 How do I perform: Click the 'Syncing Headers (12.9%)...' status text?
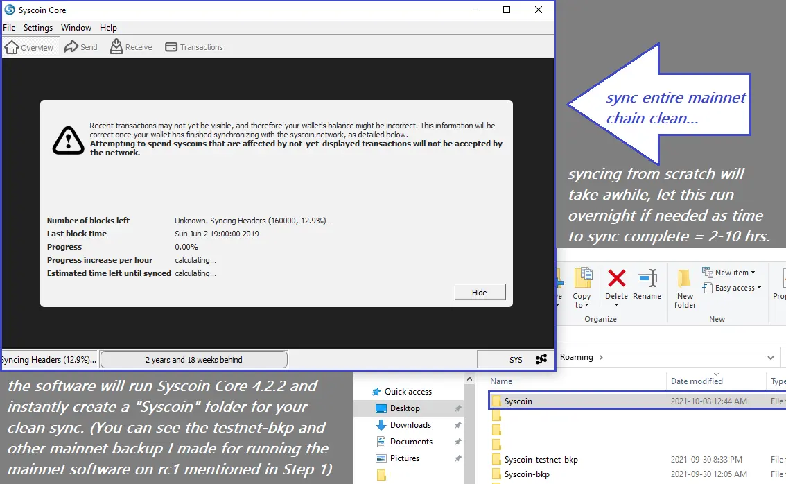point(49,360)
